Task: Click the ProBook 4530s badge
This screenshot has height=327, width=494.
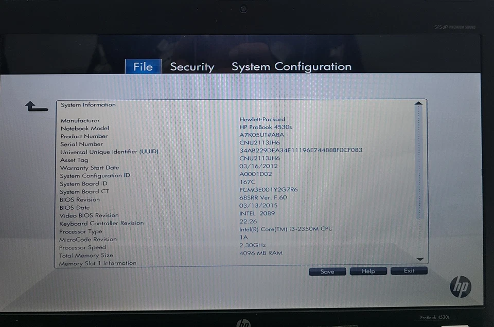Action: [x=435, y=317]
